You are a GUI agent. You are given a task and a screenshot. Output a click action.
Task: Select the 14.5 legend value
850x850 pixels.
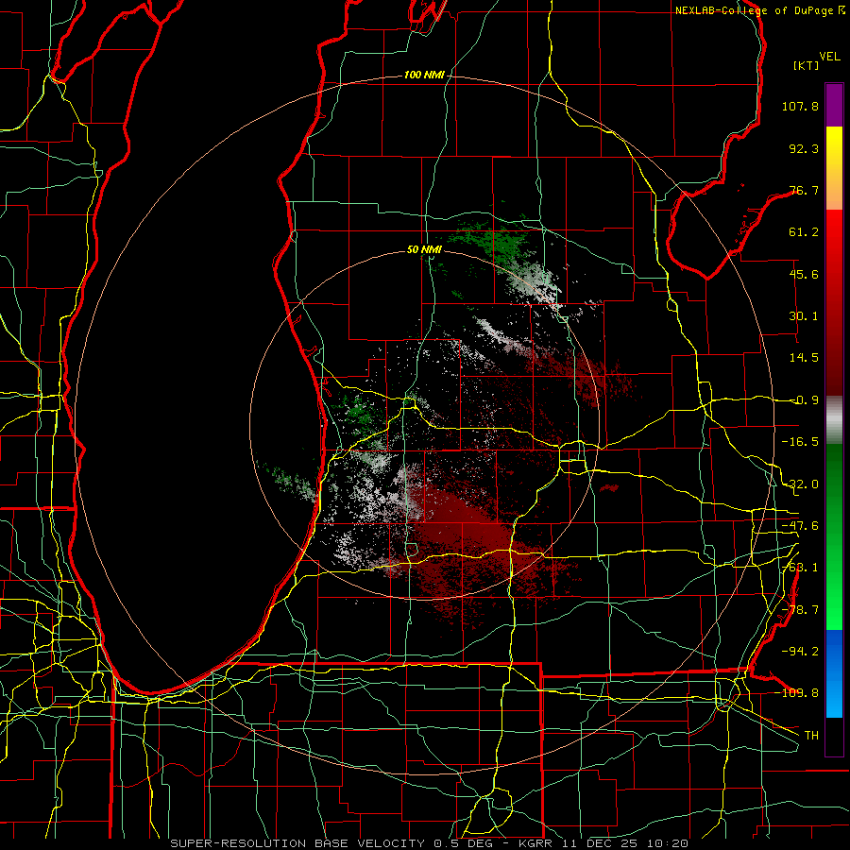pyautogui.click(x=804, y=358)
